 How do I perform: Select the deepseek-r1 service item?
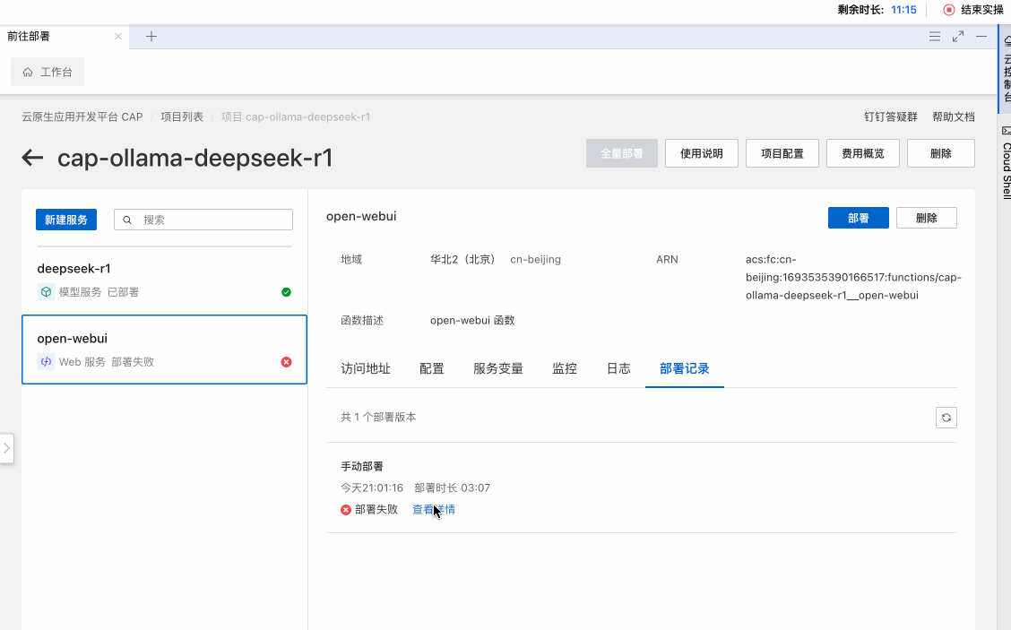tap(164, 280)
